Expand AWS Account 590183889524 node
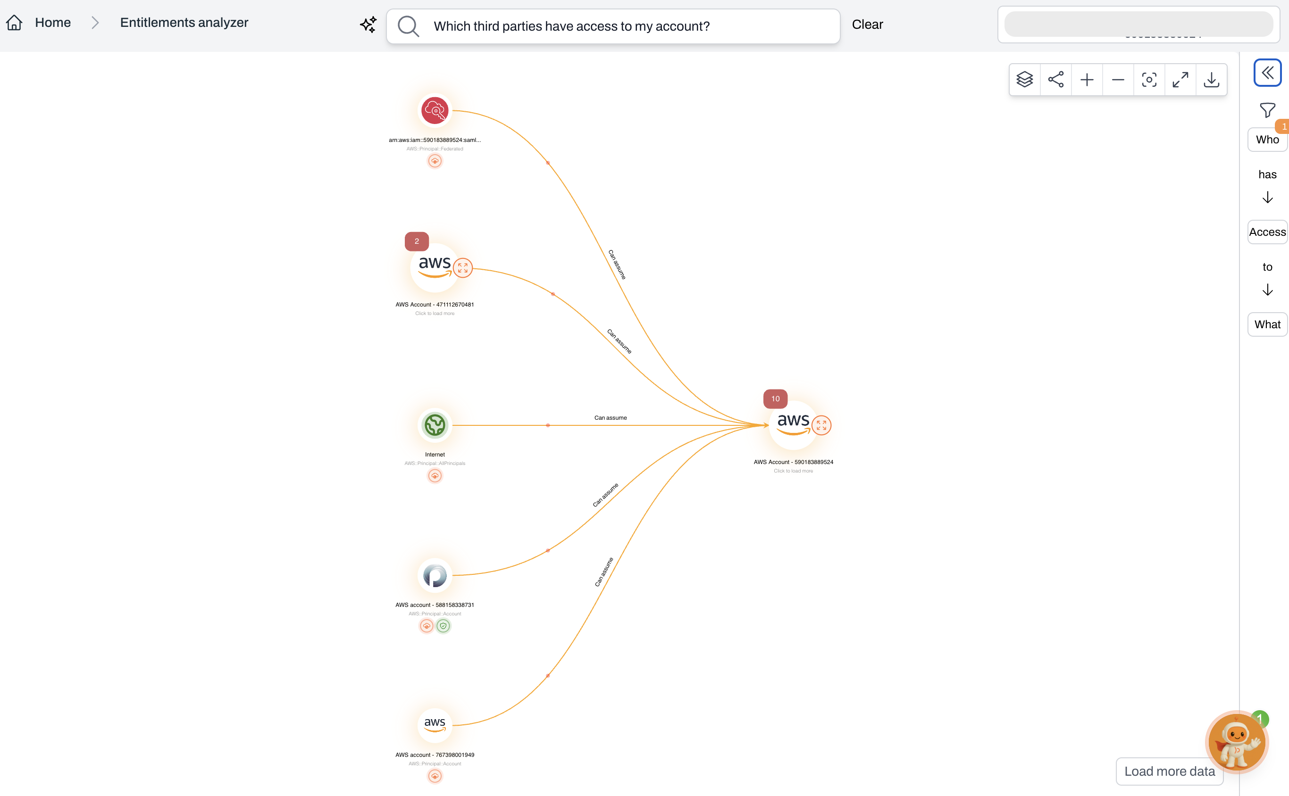1289x796 pixels. coord(821,425)
